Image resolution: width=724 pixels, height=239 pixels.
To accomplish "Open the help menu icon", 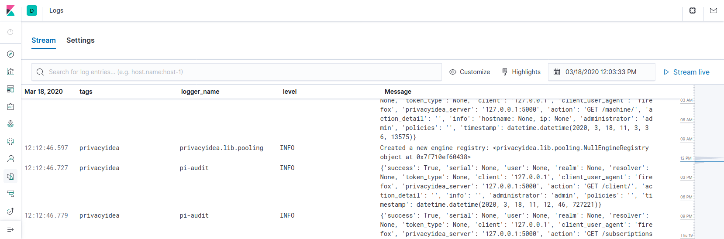I will [693, 10].
